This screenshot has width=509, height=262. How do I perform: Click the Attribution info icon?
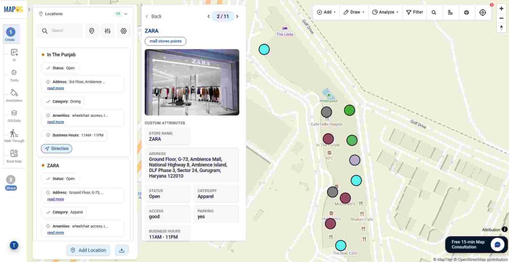[505, 229]
